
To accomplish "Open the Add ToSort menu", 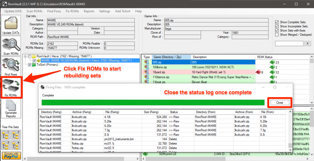I will tap(123, 11).
